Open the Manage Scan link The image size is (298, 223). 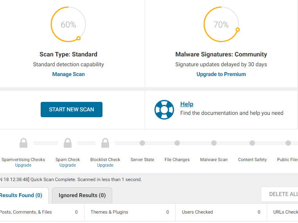(x=68, y=74)
